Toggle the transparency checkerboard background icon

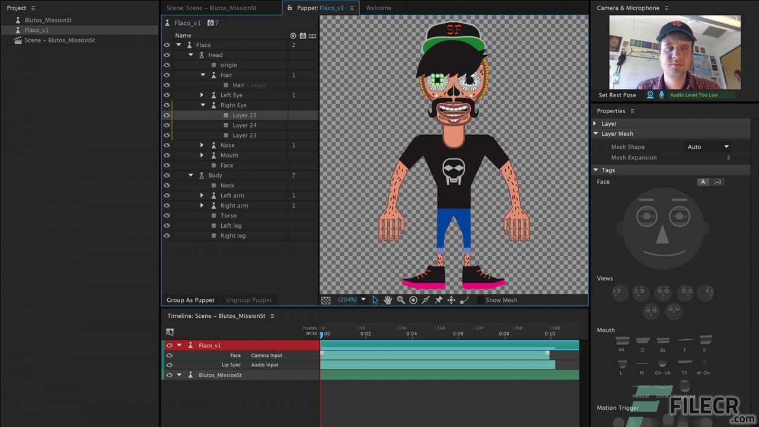(326, 299)
